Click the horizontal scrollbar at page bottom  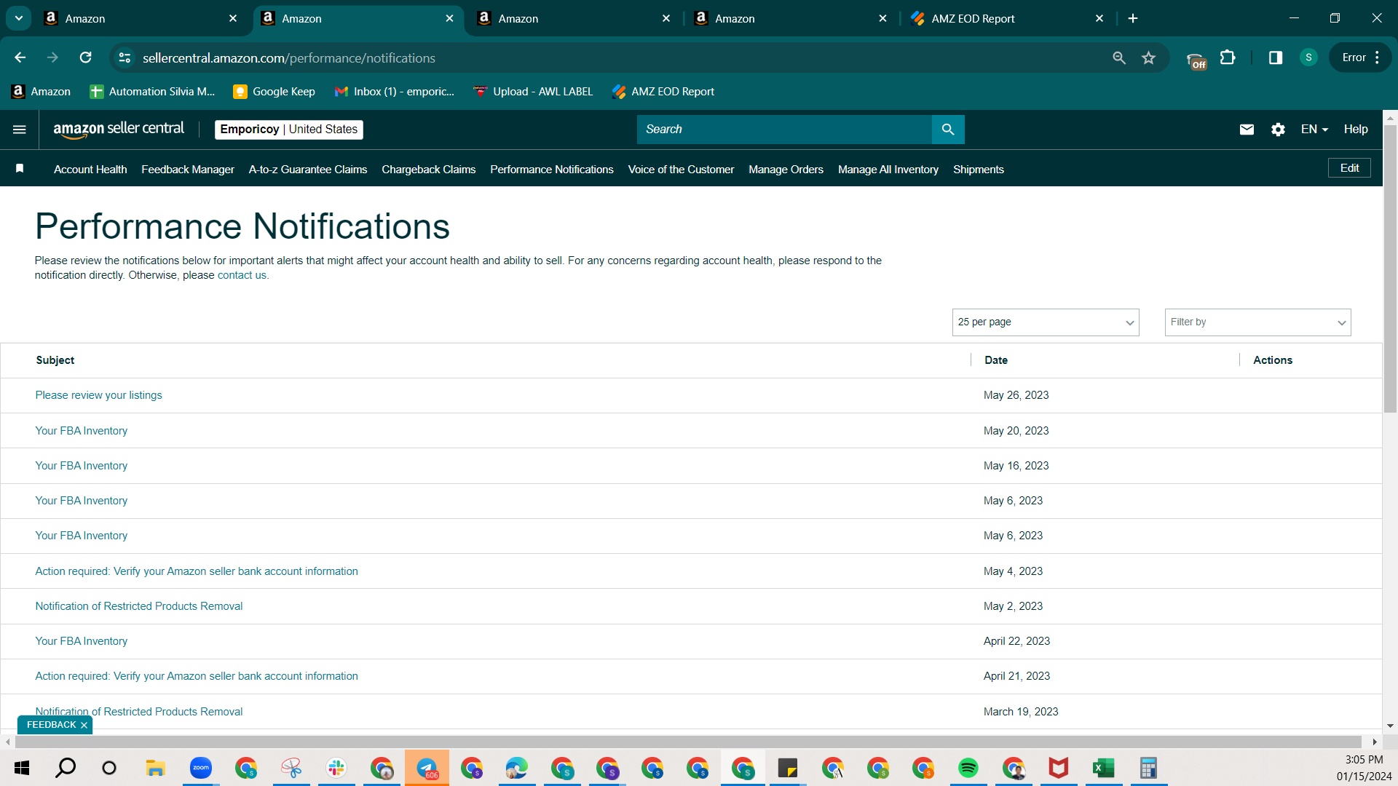tap(689, 742)
